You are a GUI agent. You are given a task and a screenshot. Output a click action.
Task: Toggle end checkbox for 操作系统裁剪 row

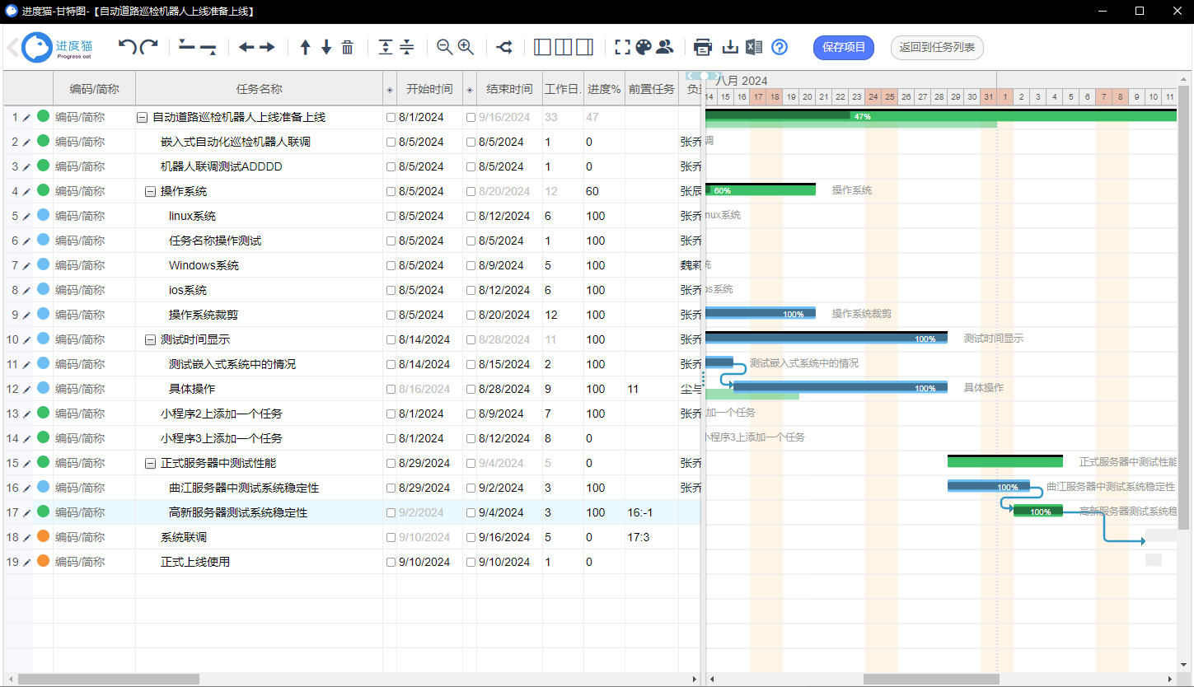pos(471,315)
